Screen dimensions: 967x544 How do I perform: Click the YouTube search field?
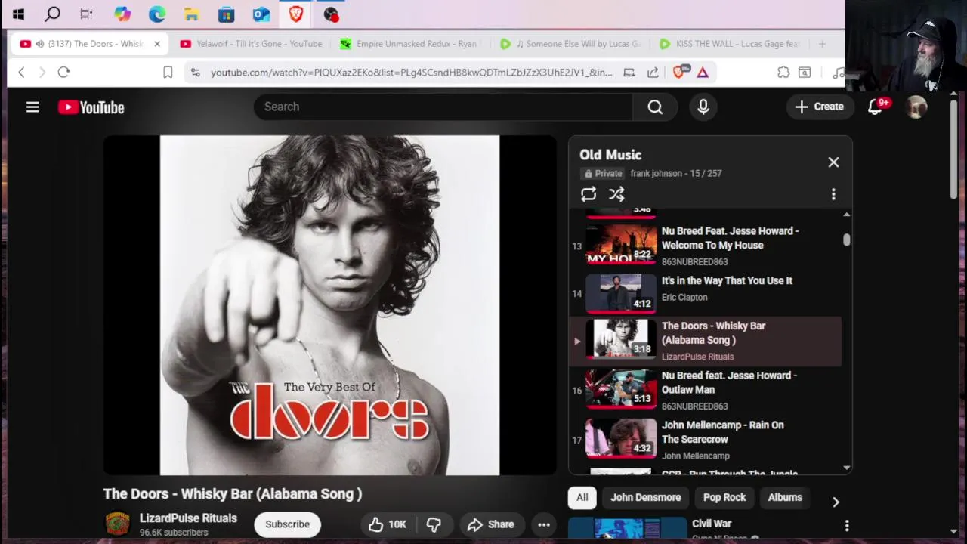443,107
